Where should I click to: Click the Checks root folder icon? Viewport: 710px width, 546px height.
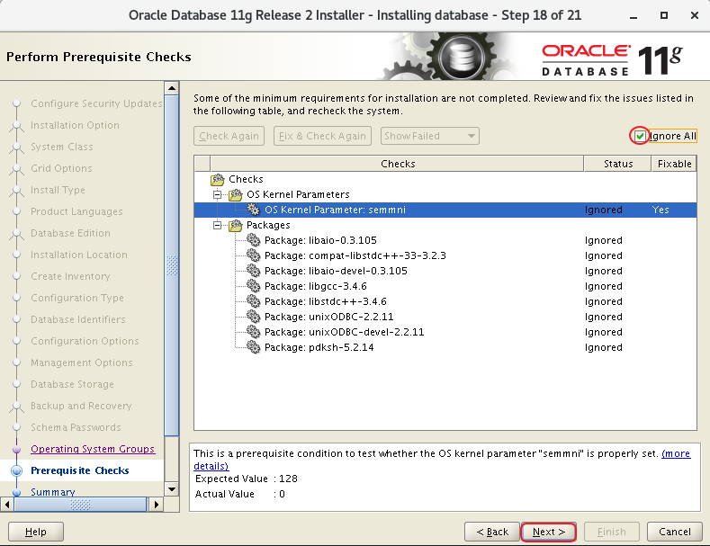click(x=218, y=180)
